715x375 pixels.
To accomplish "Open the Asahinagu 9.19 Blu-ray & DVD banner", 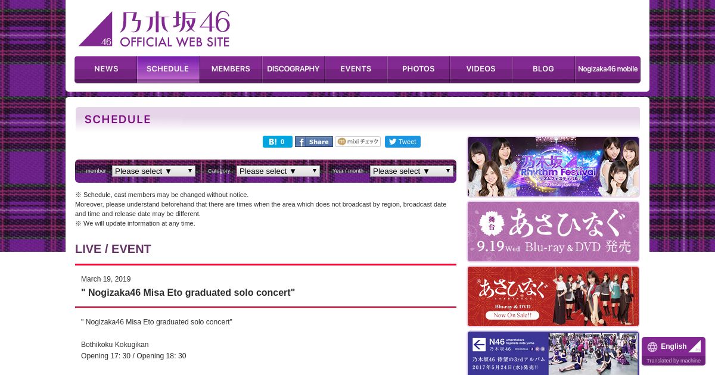I will [554, 232].
